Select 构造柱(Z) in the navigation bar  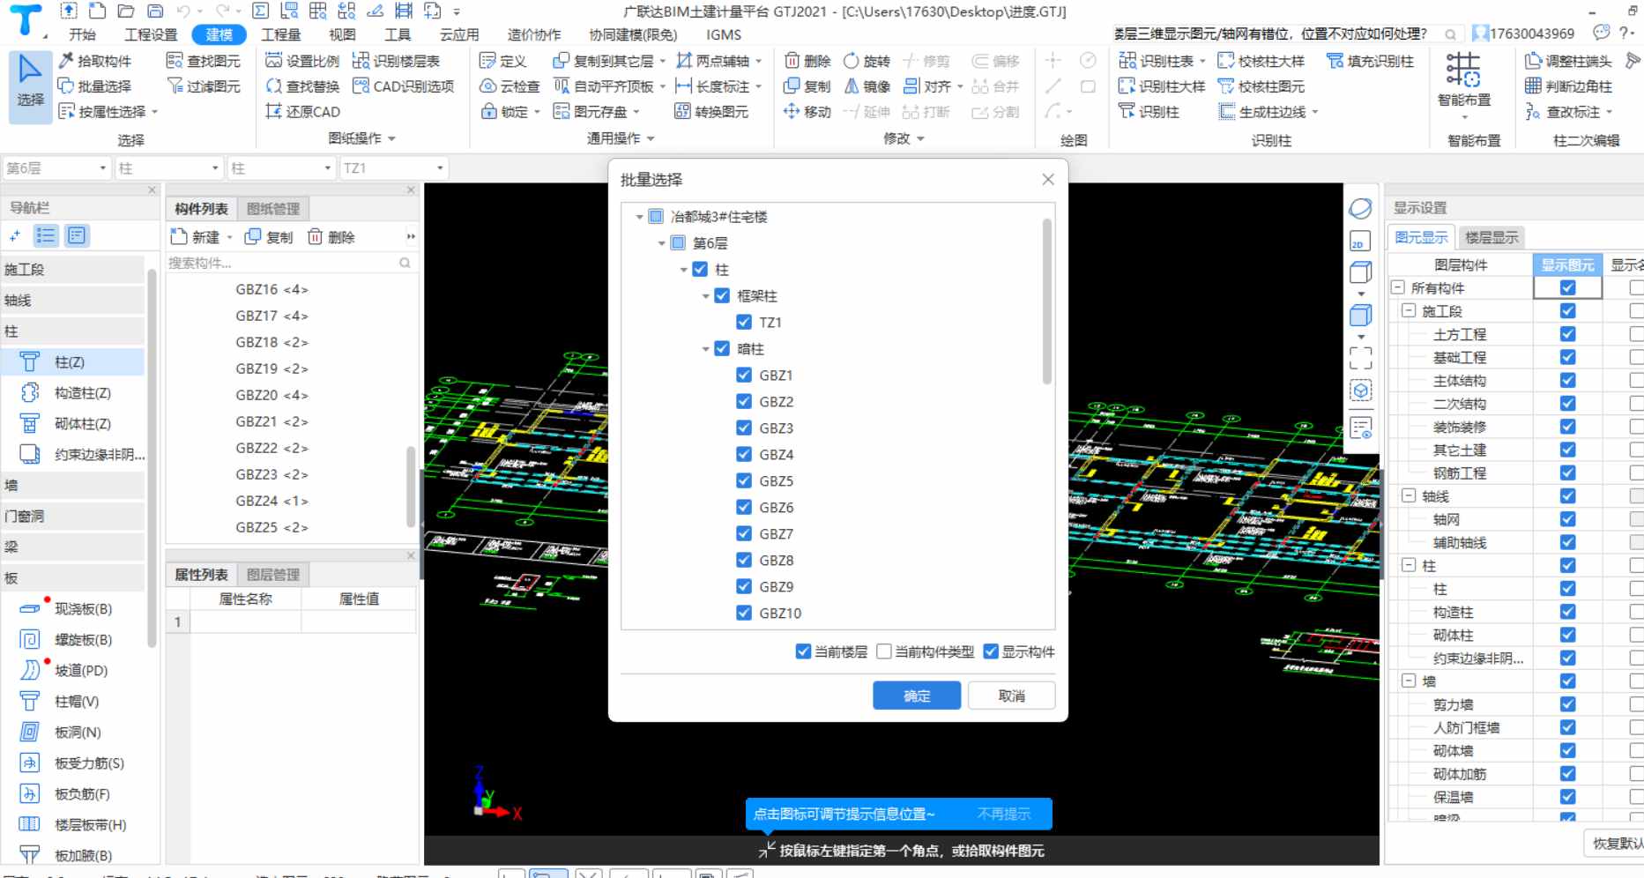click(73, 393)
